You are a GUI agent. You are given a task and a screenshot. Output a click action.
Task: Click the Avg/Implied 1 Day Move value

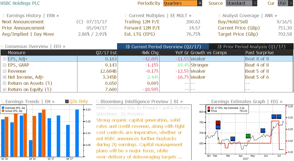click(x=92, y=34)
